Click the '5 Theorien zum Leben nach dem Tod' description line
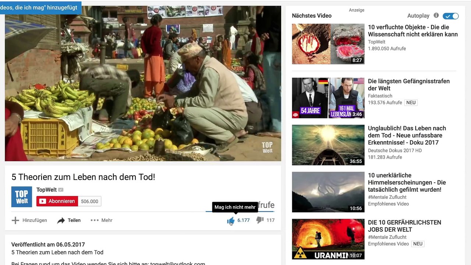The height and width of the screenshot is (265, 471). (57, 252)
